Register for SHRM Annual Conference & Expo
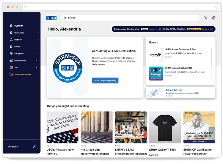 168,57
